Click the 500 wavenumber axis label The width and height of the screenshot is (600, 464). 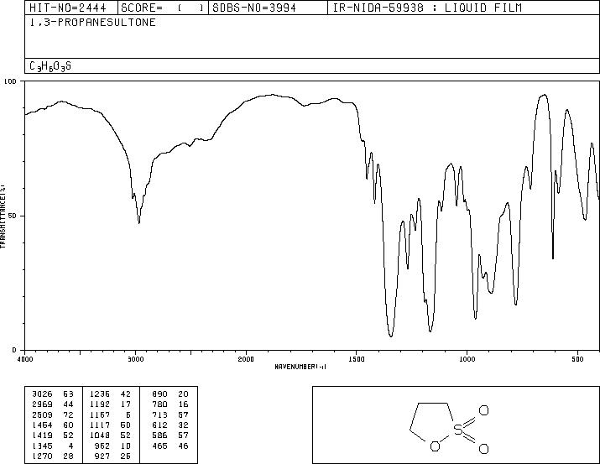point(578,359)
